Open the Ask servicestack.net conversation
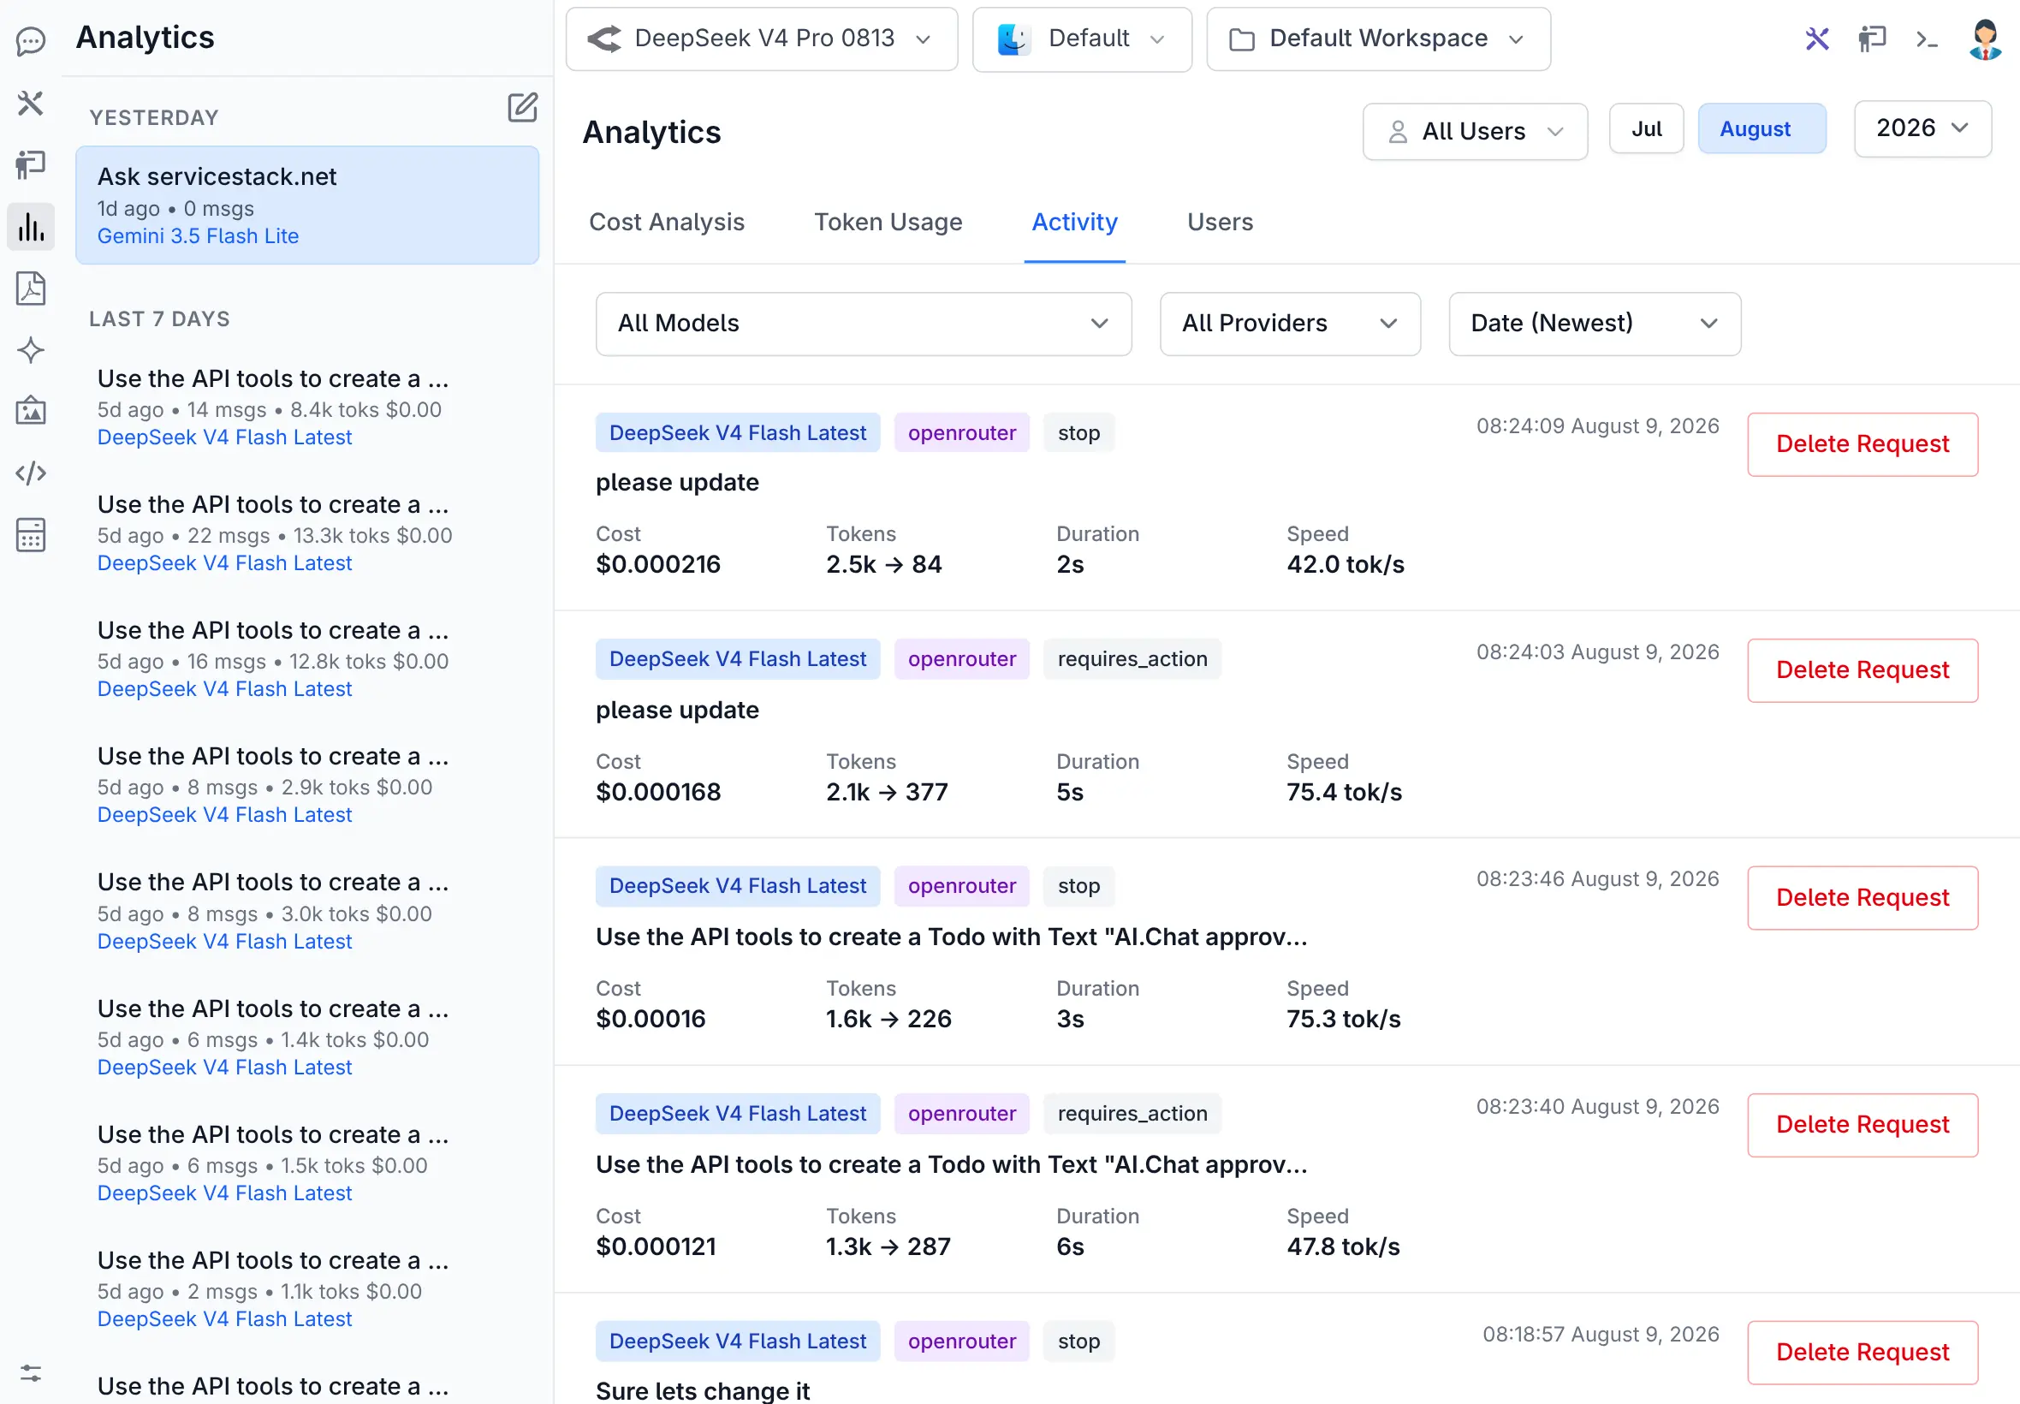The height and width of the screenshot is (1404, 2020). [x=307, y=205]
